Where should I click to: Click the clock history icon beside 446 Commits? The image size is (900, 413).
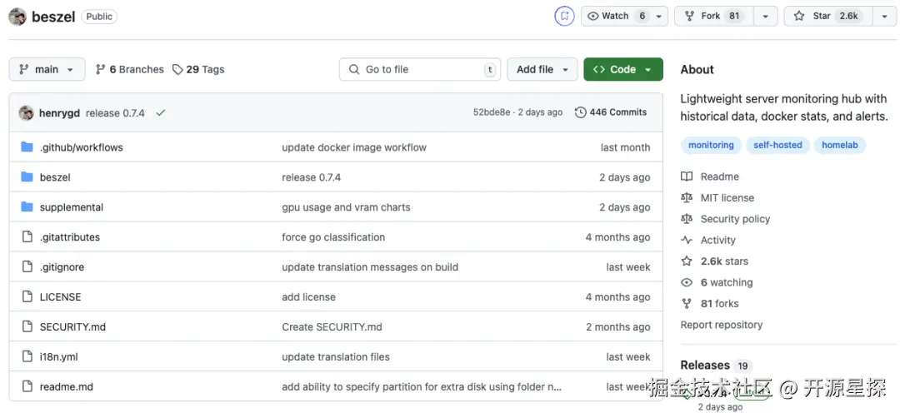(580, 112)
